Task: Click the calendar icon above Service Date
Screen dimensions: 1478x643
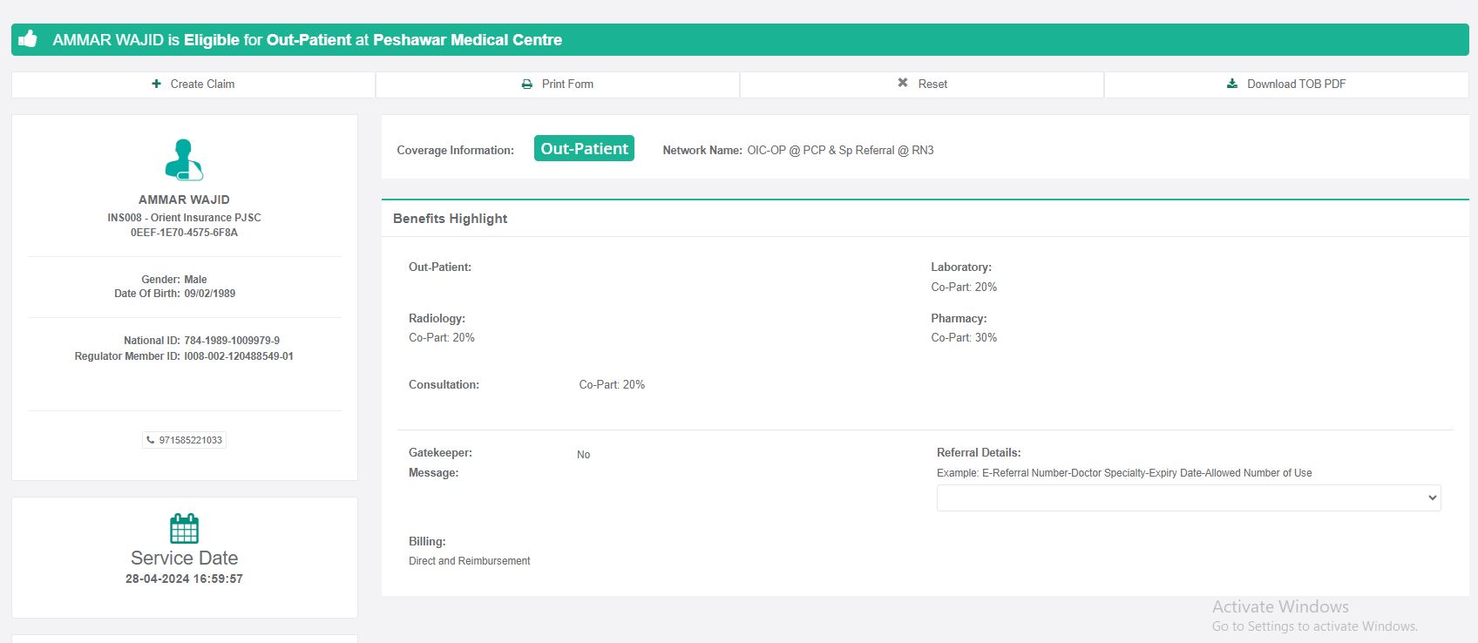Action: point(184,528)
